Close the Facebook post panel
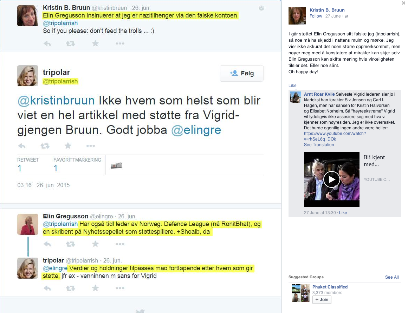Image resolution: width=408 pixels, height=313 pixels. [403, 3]
